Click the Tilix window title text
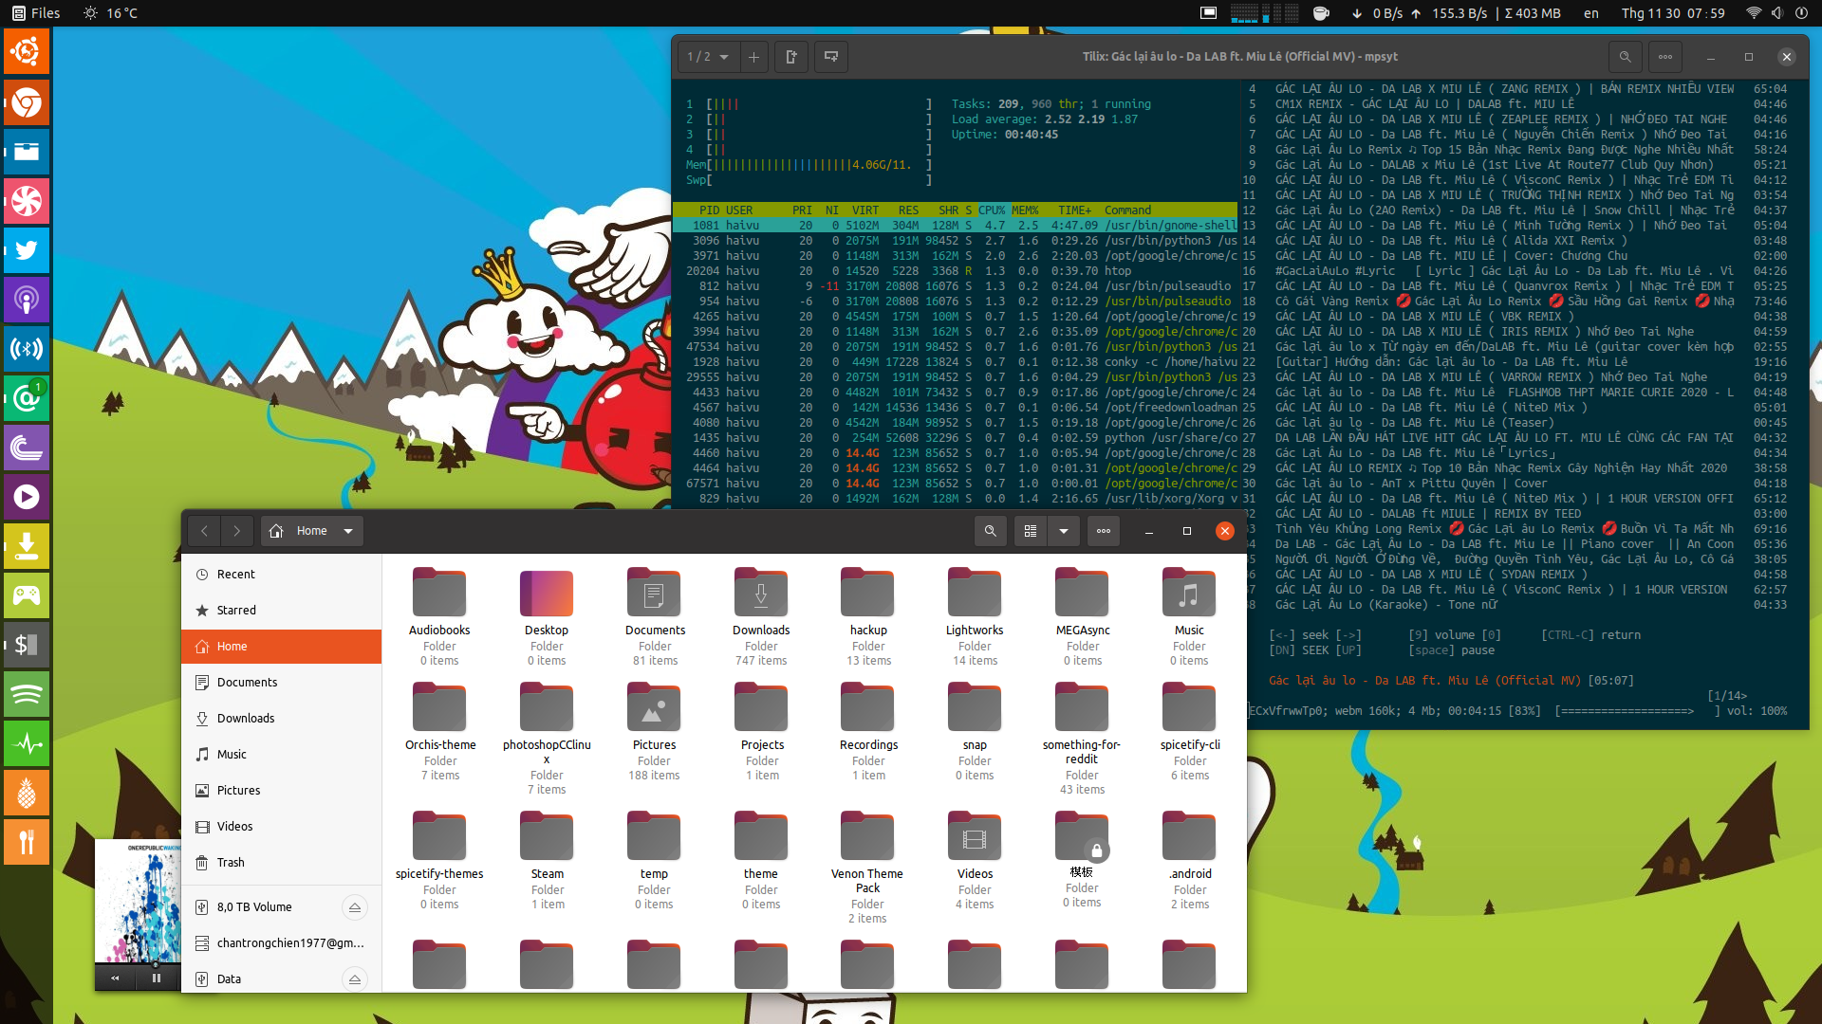The width and height of the screenshot is (1822, 1024). pos(1239,57)
